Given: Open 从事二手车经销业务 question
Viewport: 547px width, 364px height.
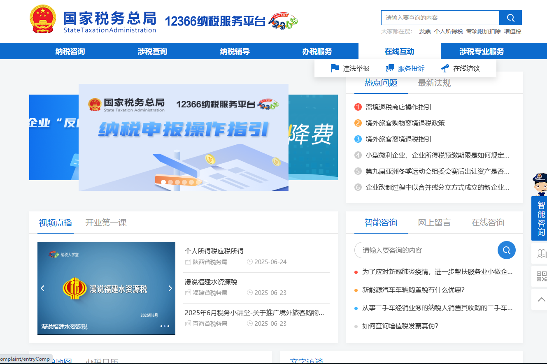Looking at the screenshot, I should [x=437, y=308].
